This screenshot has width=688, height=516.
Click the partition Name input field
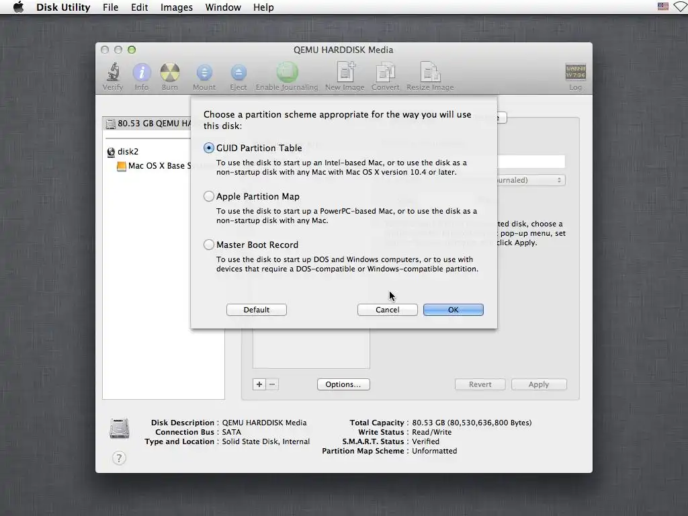(531, 161)
